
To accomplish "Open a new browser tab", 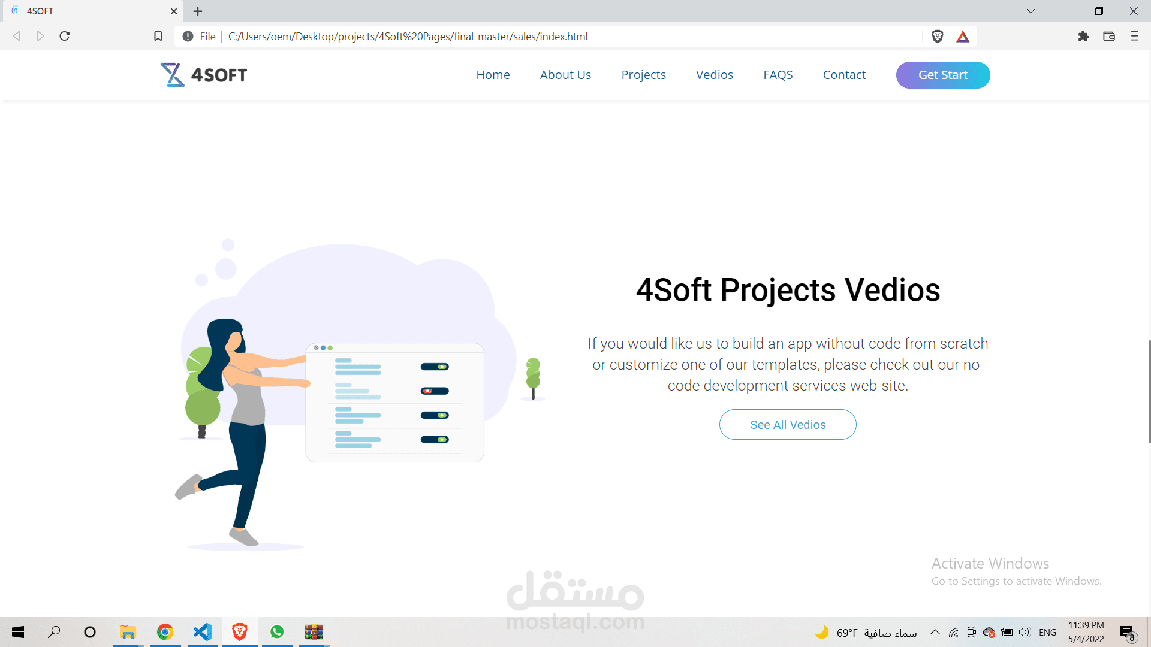I will tap(198, 11).
